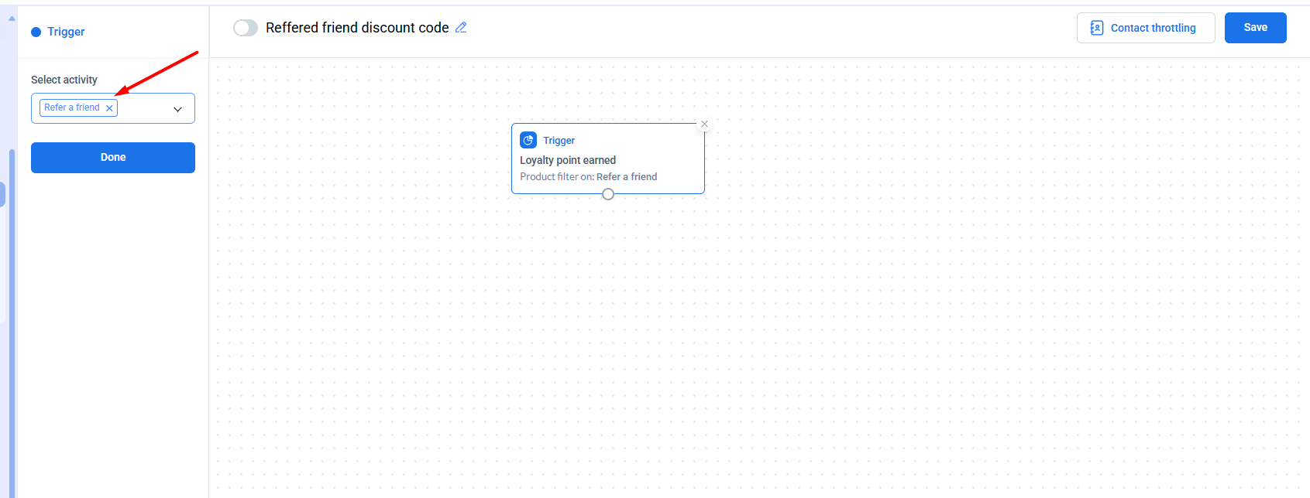The width and height of the screenshot is (1310, 498).
Task: Click the Trigger node's output connector circle
Action: tap(608, 194)
